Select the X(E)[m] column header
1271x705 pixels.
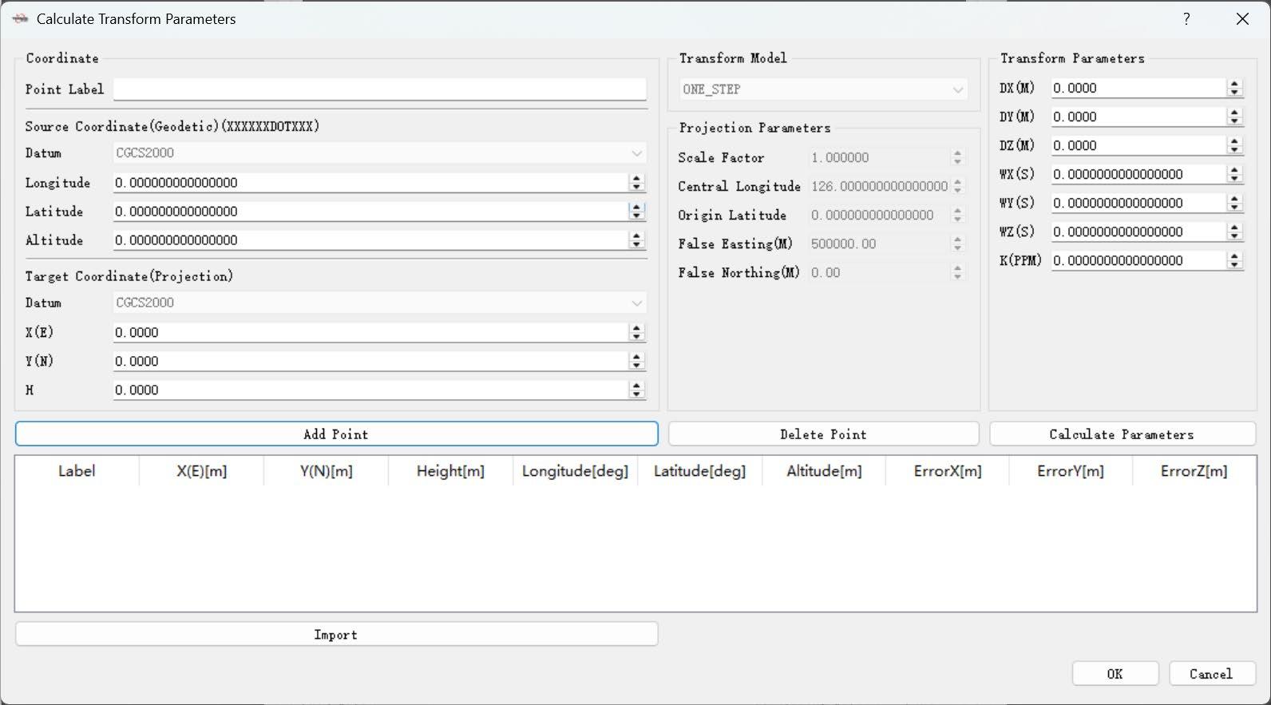point(202,471)
